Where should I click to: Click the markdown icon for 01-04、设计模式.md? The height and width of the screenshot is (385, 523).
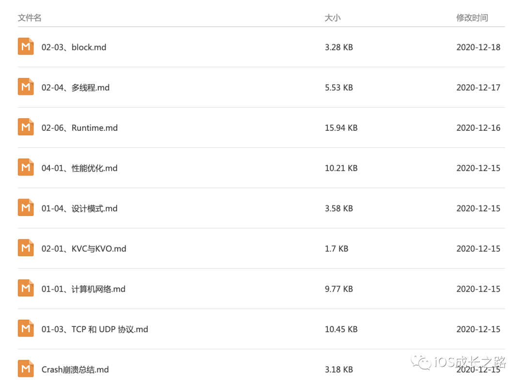[x=26, y=207]
